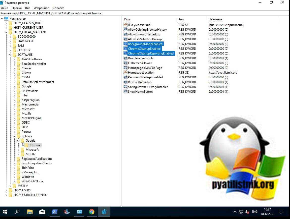Collapse the SOFTWARE key in the tree

pyautogui.click(x=10, y=55)
